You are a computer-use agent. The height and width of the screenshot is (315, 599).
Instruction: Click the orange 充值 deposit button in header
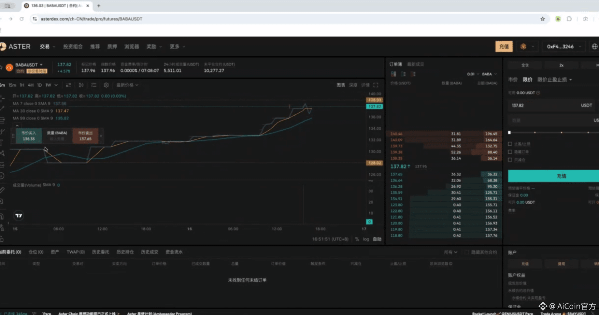tap(504, 47)
